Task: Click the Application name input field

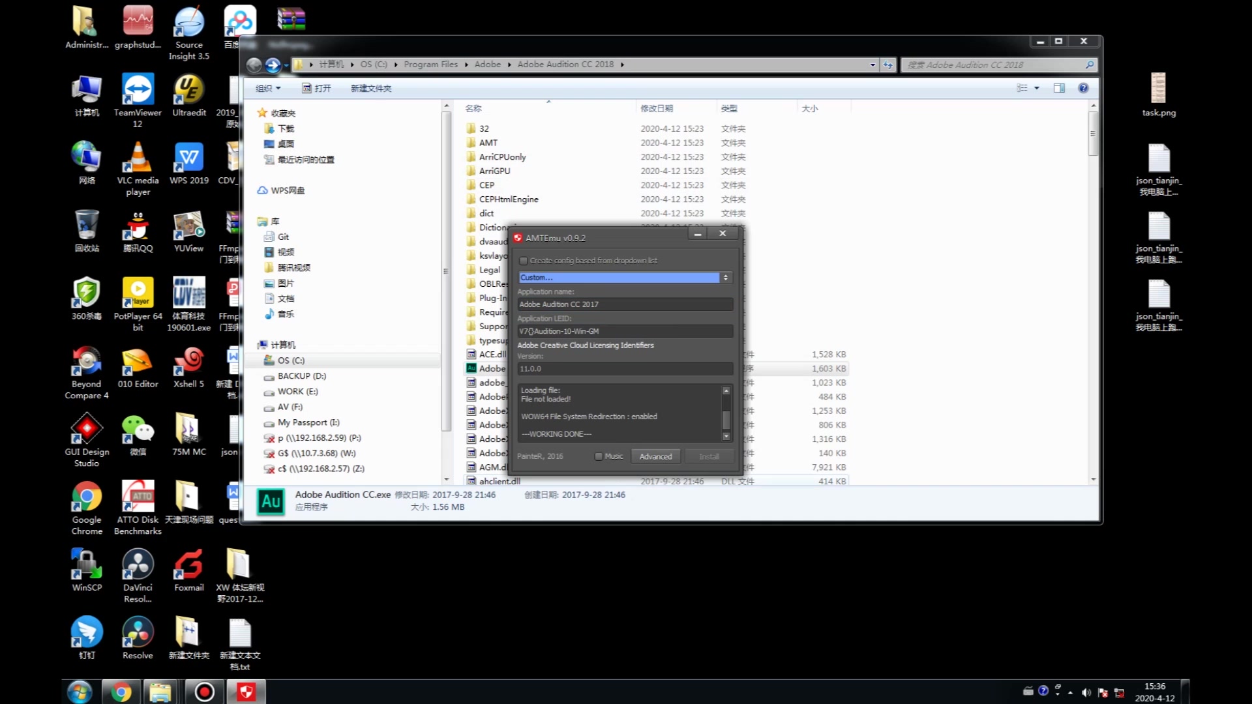Action: tap(625, 304)
